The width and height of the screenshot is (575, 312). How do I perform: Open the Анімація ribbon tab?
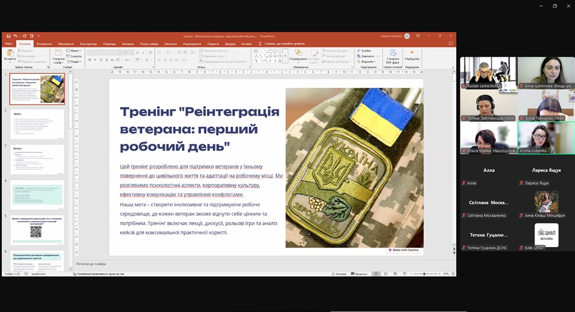coord(128,44)
